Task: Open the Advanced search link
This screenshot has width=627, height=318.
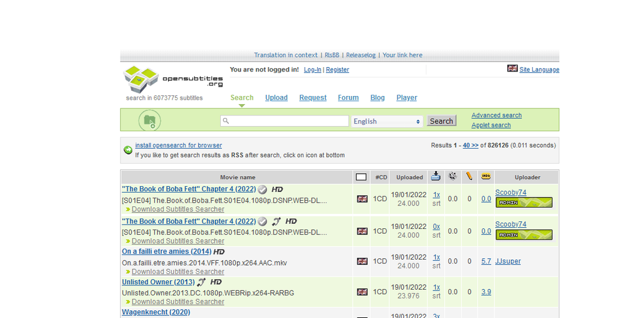Action: 496,115
